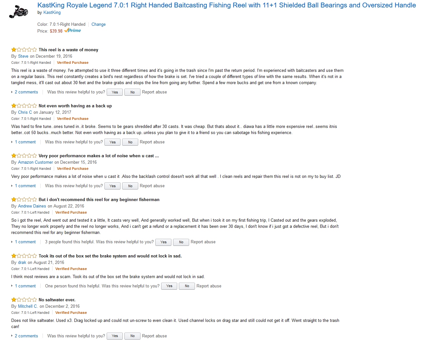Expand 2 comments on Mitchell C.'s review
The height and width of the screenshot is (348, 435).
pos(26,336)
